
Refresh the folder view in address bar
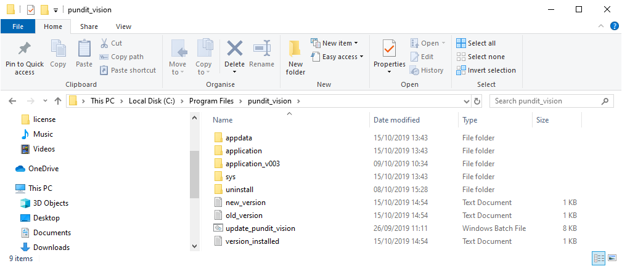tap(477, 101)
